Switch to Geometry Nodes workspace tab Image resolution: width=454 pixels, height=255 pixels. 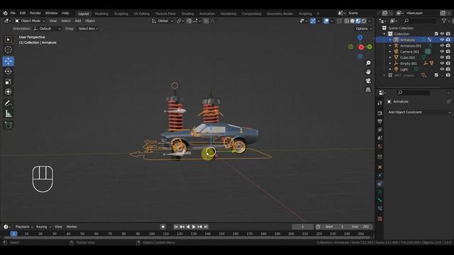click(x=279, y=13)
